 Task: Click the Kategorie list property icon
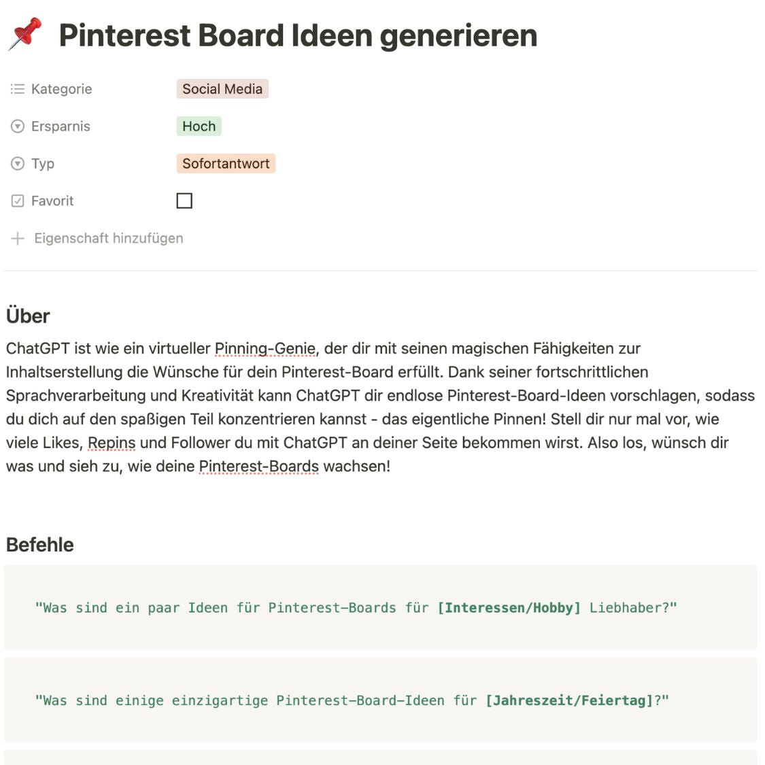18,89
